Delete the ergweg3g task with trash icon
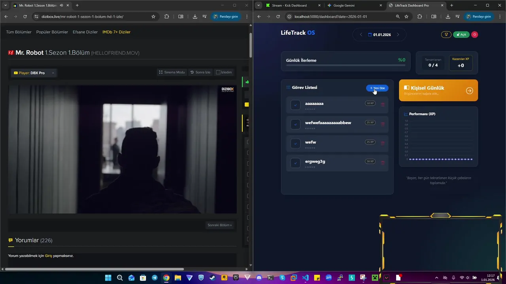Image resolution: width=506 pixels, height=284 pixels. pyautogui.click(x=382, y=163)
